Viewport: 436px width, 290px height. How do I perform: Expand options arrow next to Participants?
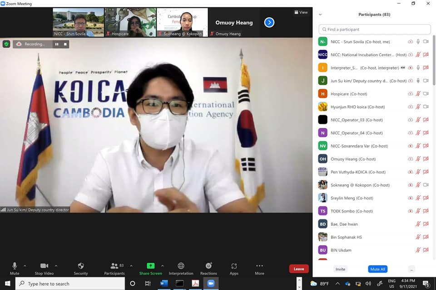coord(131,266)
